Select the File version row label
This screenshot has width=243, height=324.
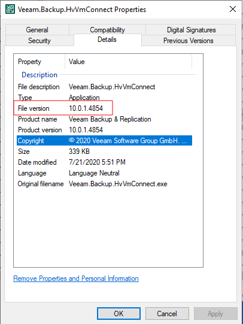point(34,108)
